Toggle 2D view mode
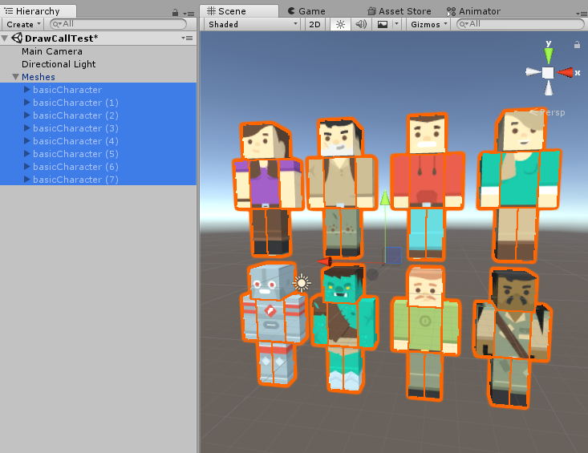 [x=314, y=24]
